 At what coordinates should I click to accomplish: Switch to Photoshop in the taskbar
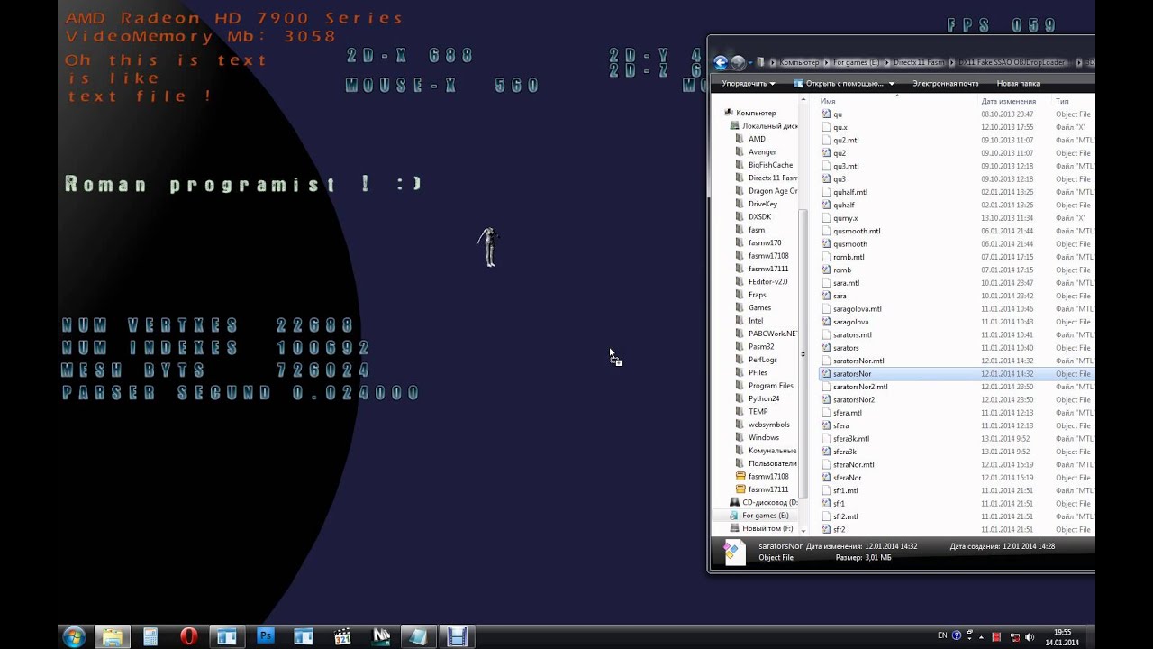click(x=265, y=637)
